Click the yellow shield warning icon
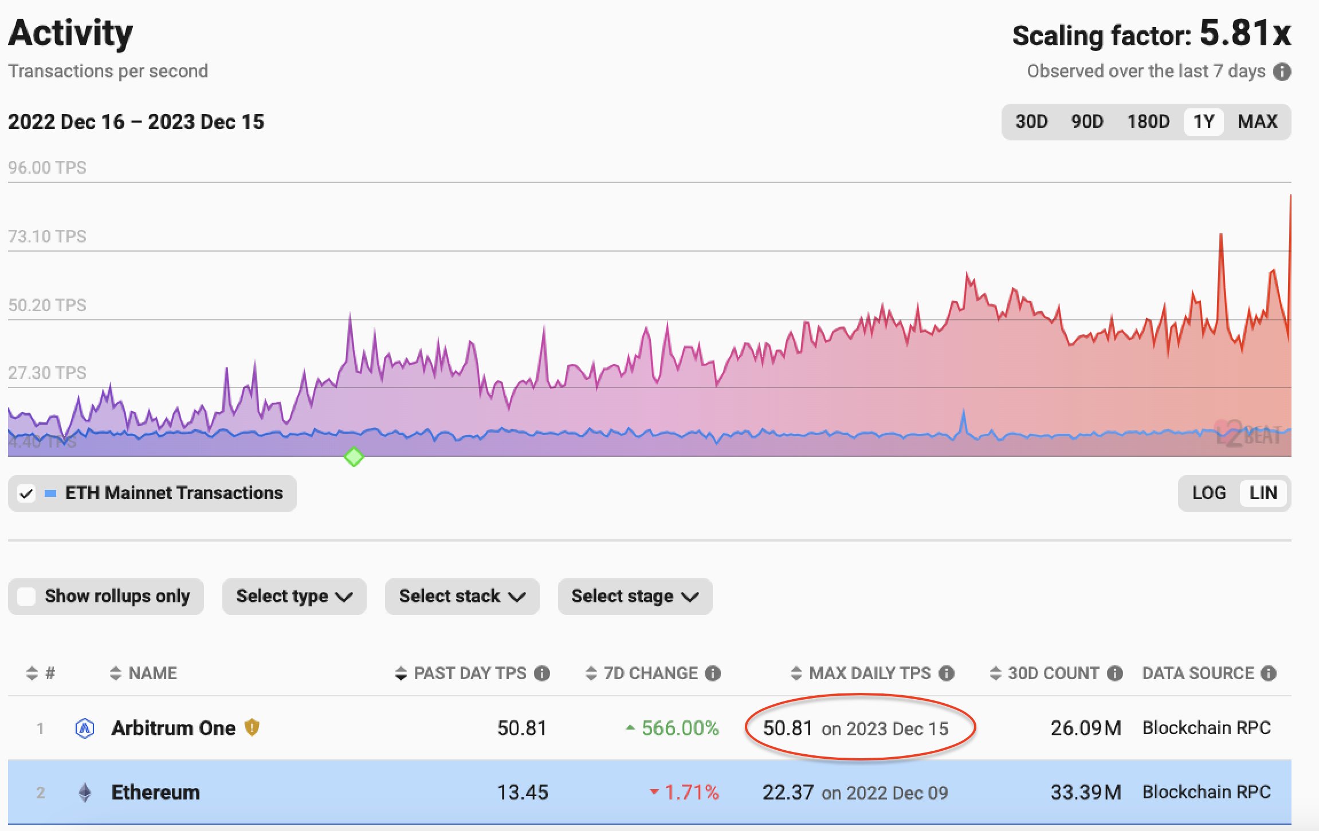1319x831 pixels. pyautogui.click(x=252, y=728)
